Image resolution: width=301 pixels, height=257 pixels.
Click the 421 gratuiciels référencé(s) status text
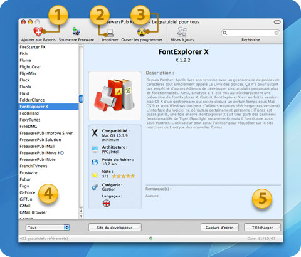(x=44, y=238)
